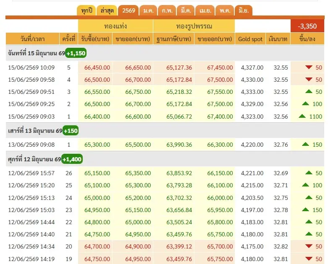The width and height of the screenshot is (328, 264).
Task: Switch to the ล่าสุด tab
Action: pos(107,10)
